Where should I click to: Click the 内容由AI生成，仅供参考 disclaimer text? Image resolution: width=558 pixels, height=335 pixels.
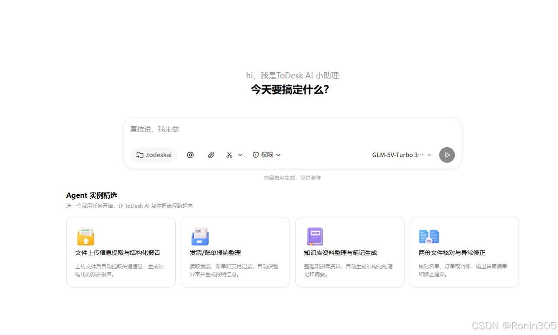coord(292,178)
